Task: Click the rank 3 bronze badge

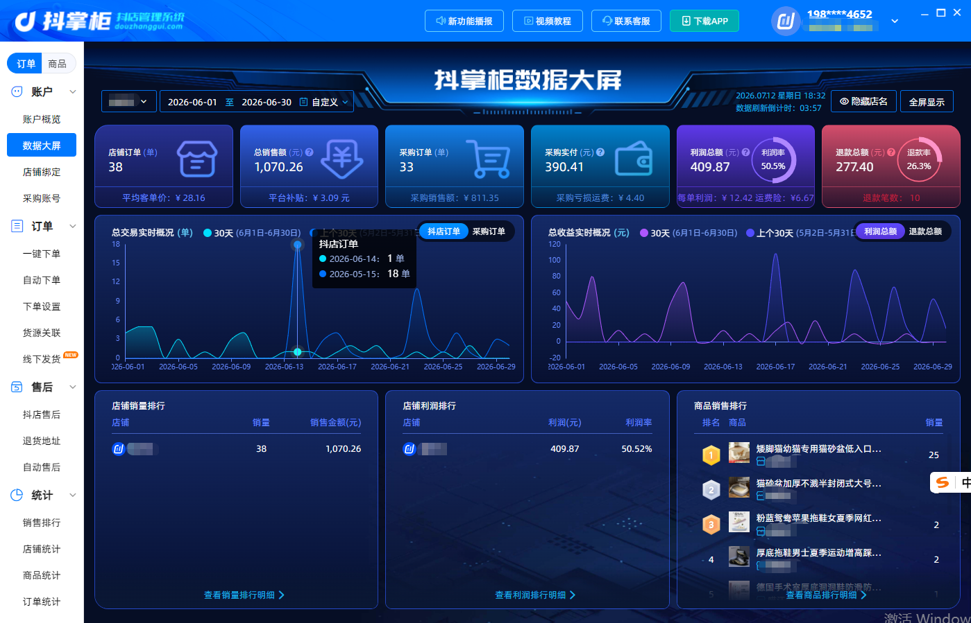Action: [x=711, y=525]
